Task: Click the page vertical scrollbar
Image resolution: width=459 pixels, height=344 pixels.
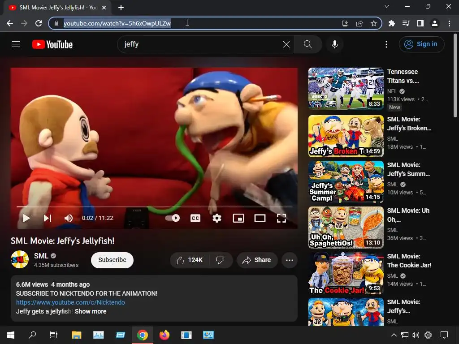Action: (455, 76)
